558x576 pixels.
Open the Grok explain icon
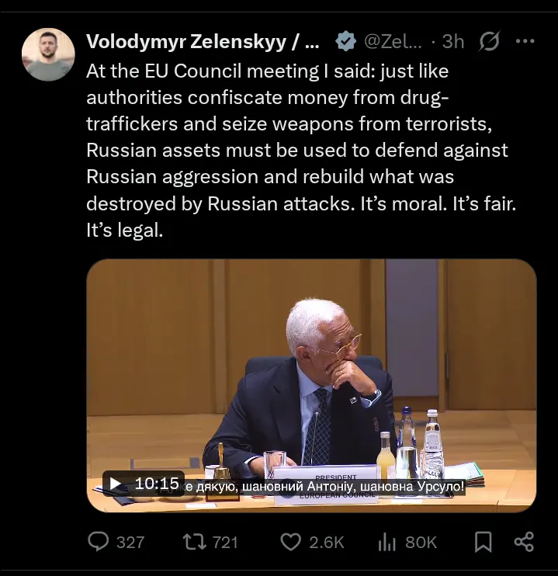(x=489, y=41)
